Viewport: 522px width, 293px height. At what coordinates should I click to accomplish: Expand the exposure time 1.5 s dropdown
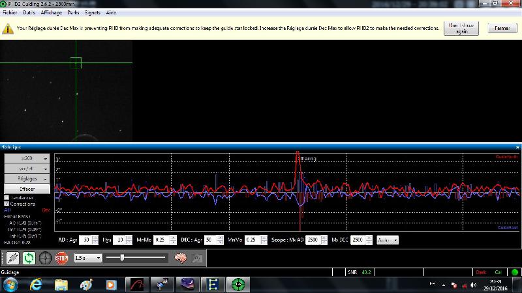(x=88, y=258)
